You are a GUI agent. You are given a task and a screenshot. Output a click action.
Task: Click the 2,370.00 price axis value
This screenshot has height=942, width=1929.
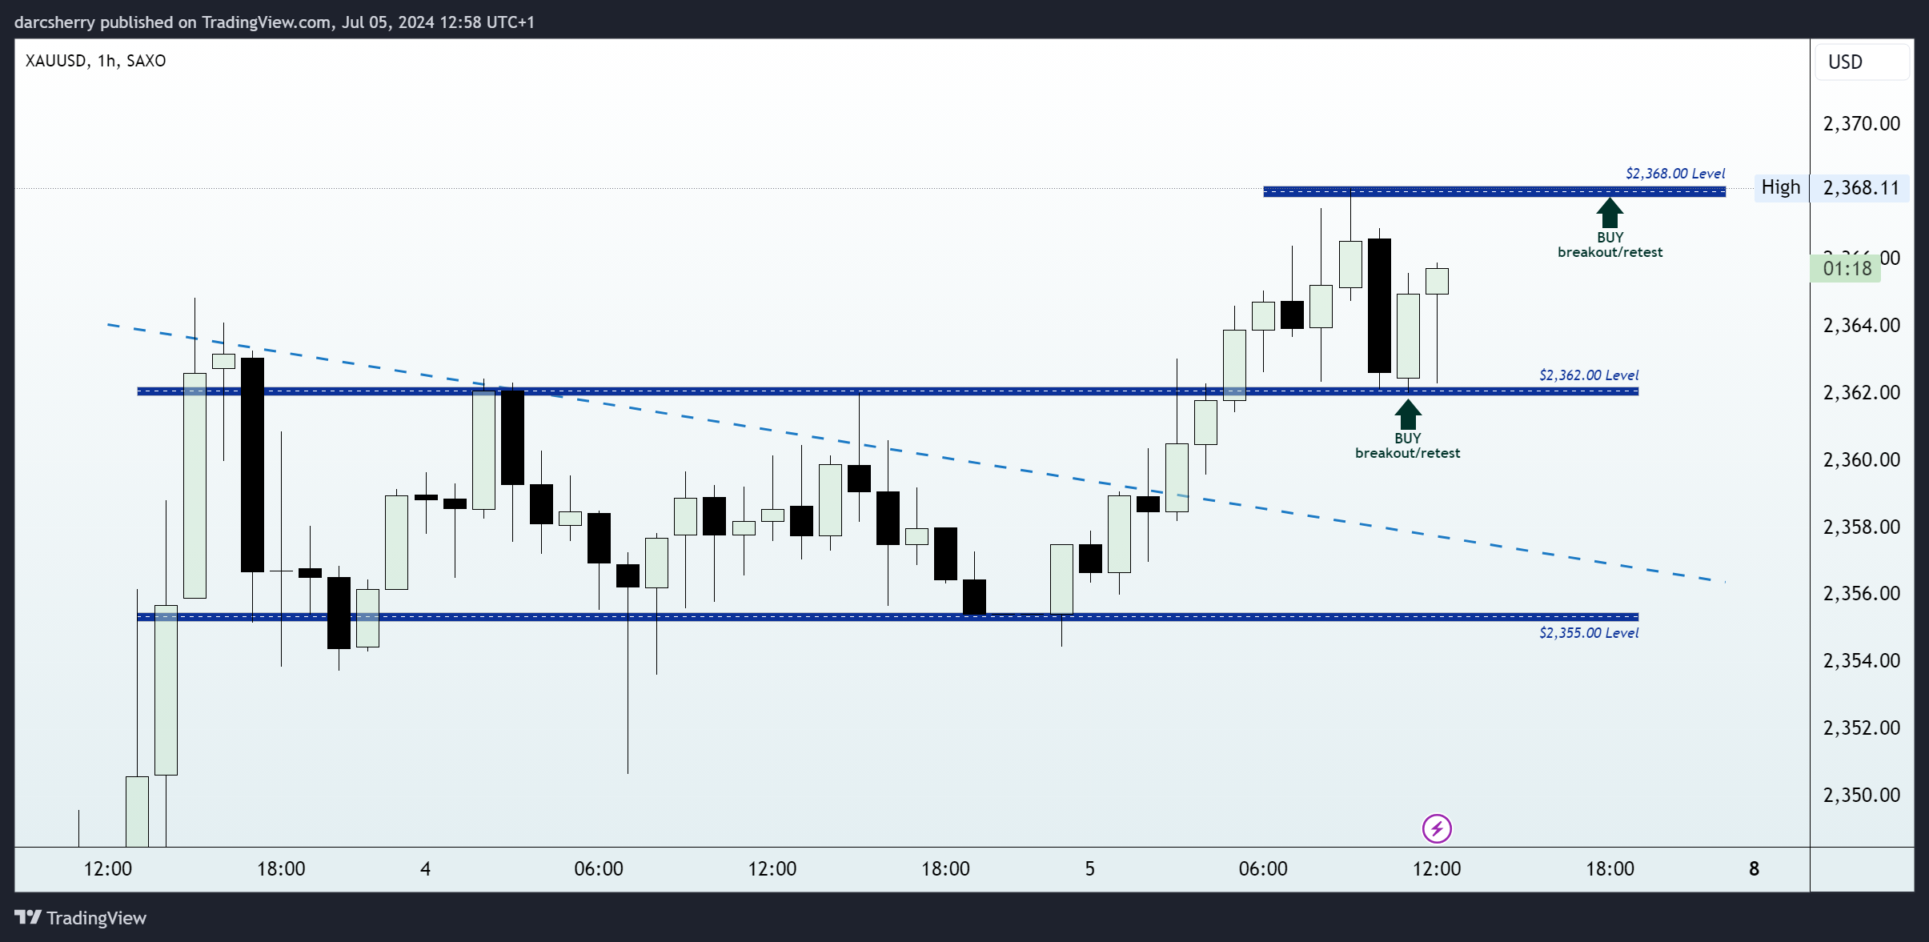tap(1861, 123)
